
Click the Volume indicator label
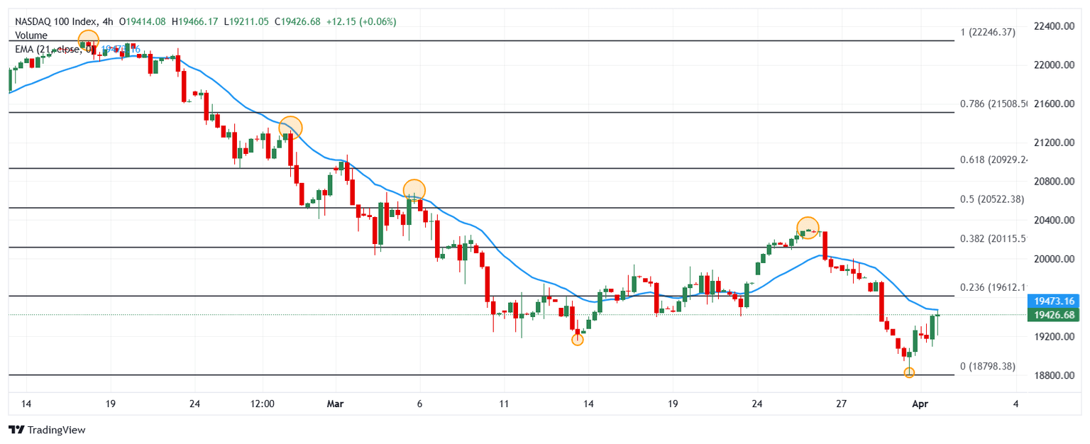[31, 35]
